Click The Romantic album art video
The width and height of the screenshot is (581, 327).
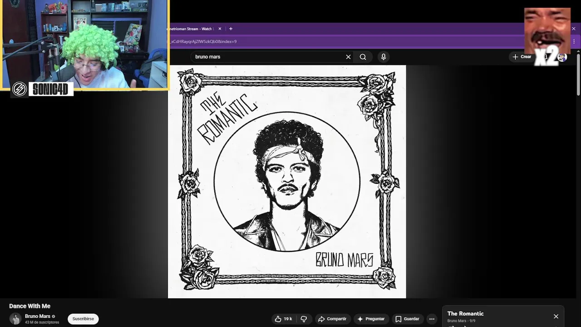287,182
